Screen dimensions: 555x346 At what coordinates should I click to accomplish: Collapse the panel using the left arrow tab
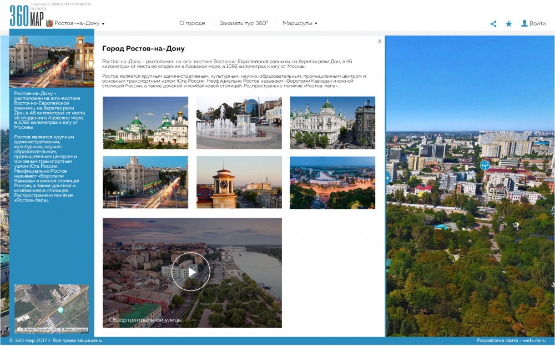coord(387,178)
